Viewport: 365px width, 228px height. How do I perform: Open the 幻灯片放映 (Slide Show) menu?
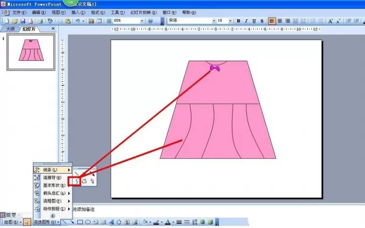pos(143,12)
